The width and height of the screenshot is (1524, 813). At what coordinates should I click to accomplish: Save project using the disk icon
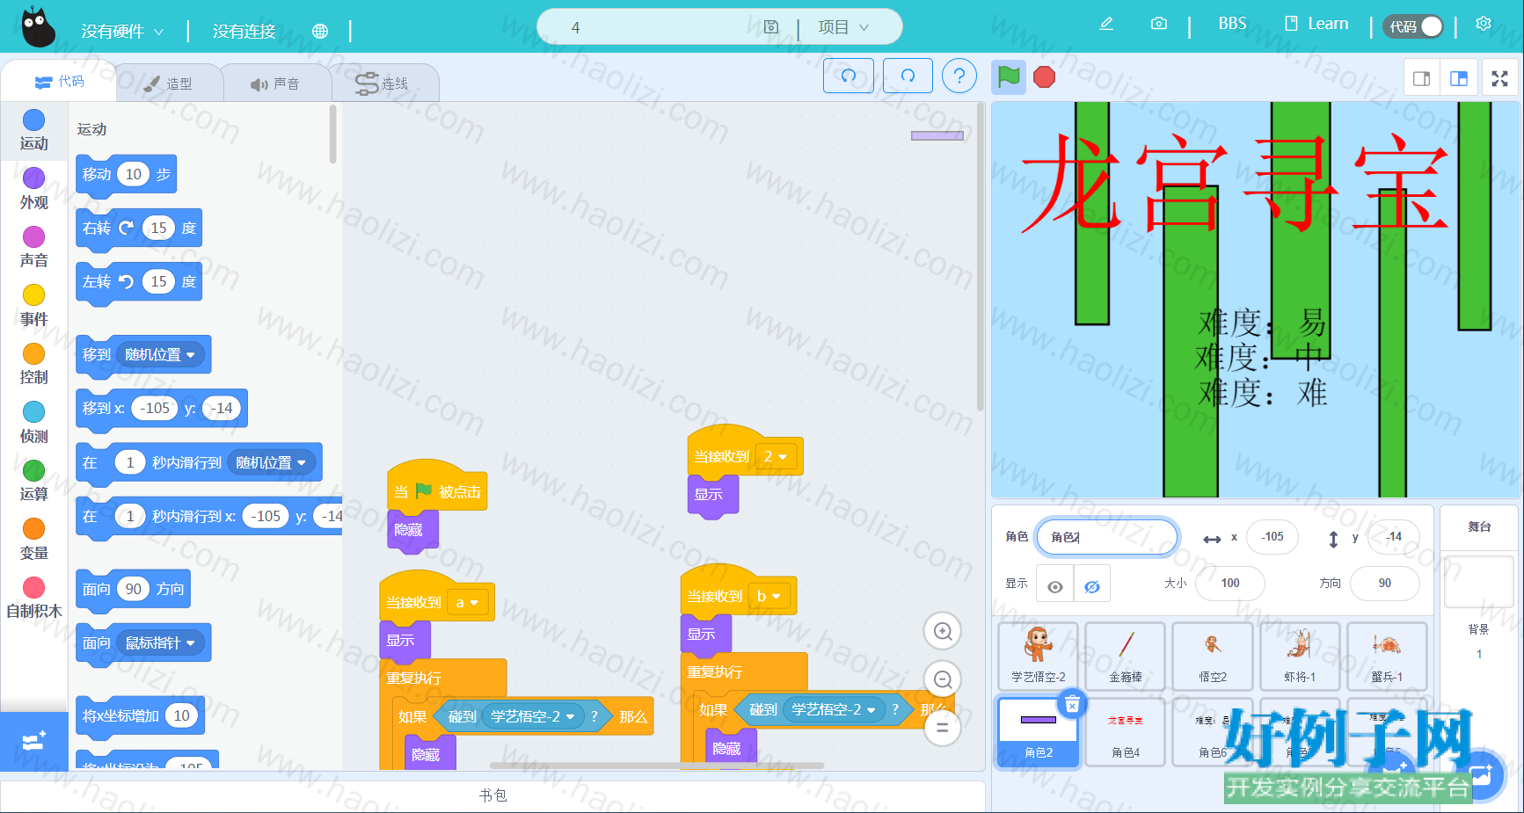(x=771, y=27)
